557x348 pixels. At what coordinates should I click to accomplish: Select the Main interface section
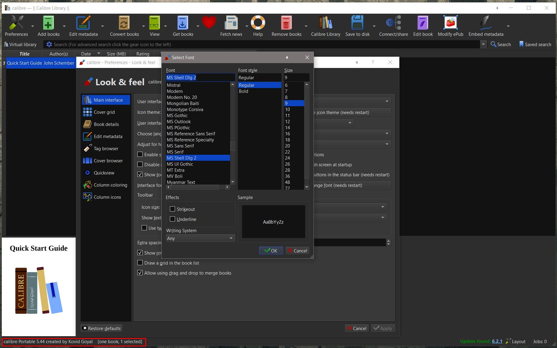click(x=106, y=100)
